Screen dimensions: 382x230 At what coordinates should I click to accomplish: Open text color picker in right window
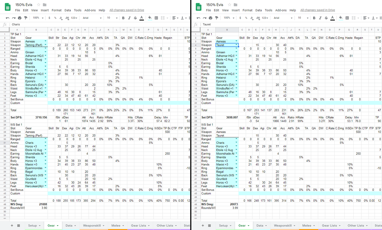tap(332, 18)
